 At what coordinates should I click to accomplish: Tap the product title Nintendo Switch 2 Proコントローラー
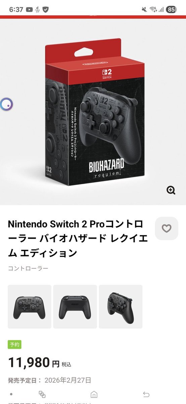[x=77, y=239]
